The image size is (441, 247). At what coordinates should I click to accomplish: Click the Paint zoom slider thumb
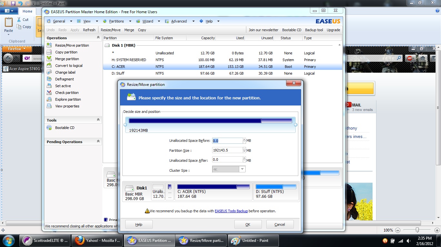417,230
